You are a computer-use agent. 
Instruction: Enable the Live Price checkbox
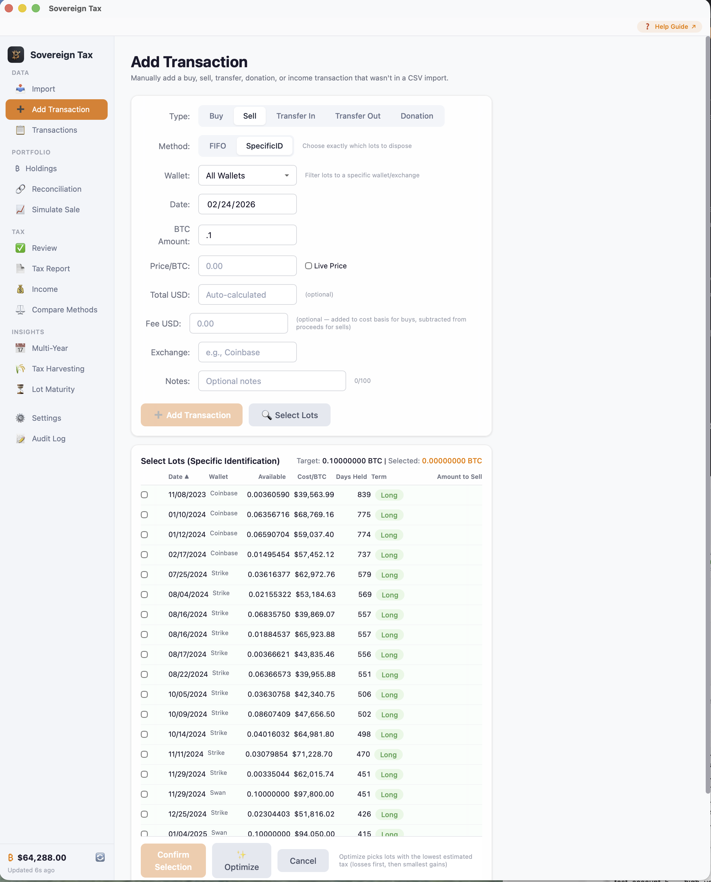[308, 266]
